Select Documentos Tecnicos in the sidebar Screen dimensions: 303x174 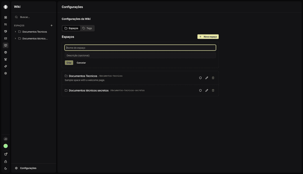tap(35, 32)
